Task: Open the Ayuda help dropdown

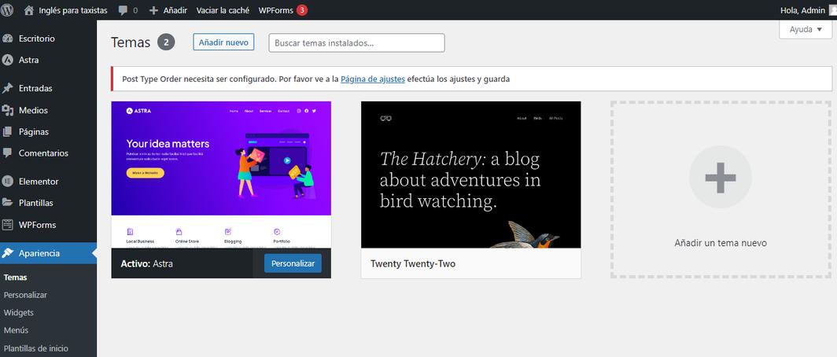Action: 806,29
